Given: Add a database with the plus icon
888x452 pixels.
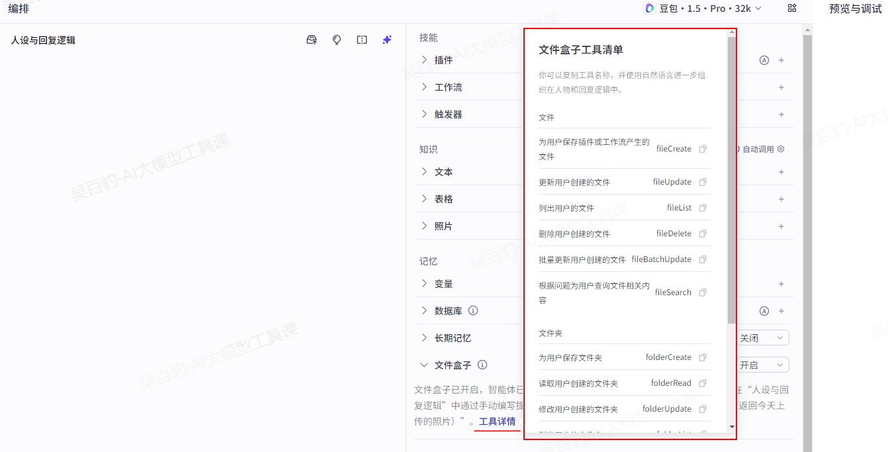Looking at the screenshot, I should [781, 311].
